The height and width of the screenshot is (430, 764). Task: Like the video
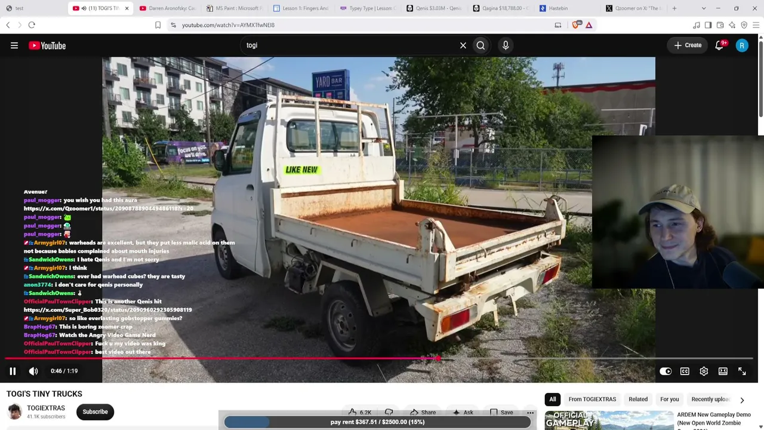(x=360, y=412)
